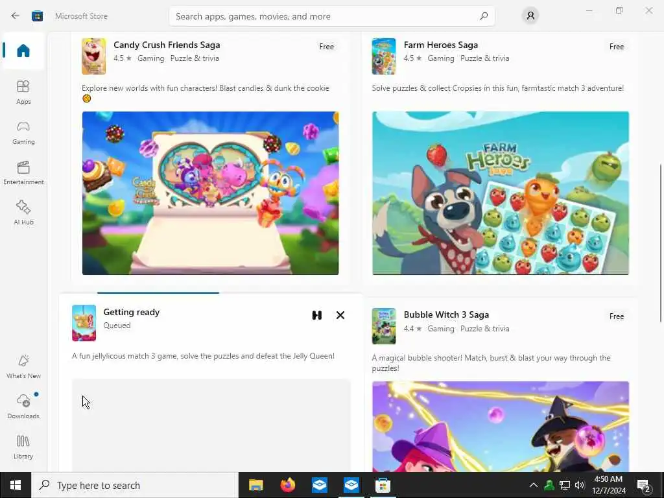The width and height of the screenshot is (664, 498).
Task: Open the Gaming section
Action: tap(23, 132)
